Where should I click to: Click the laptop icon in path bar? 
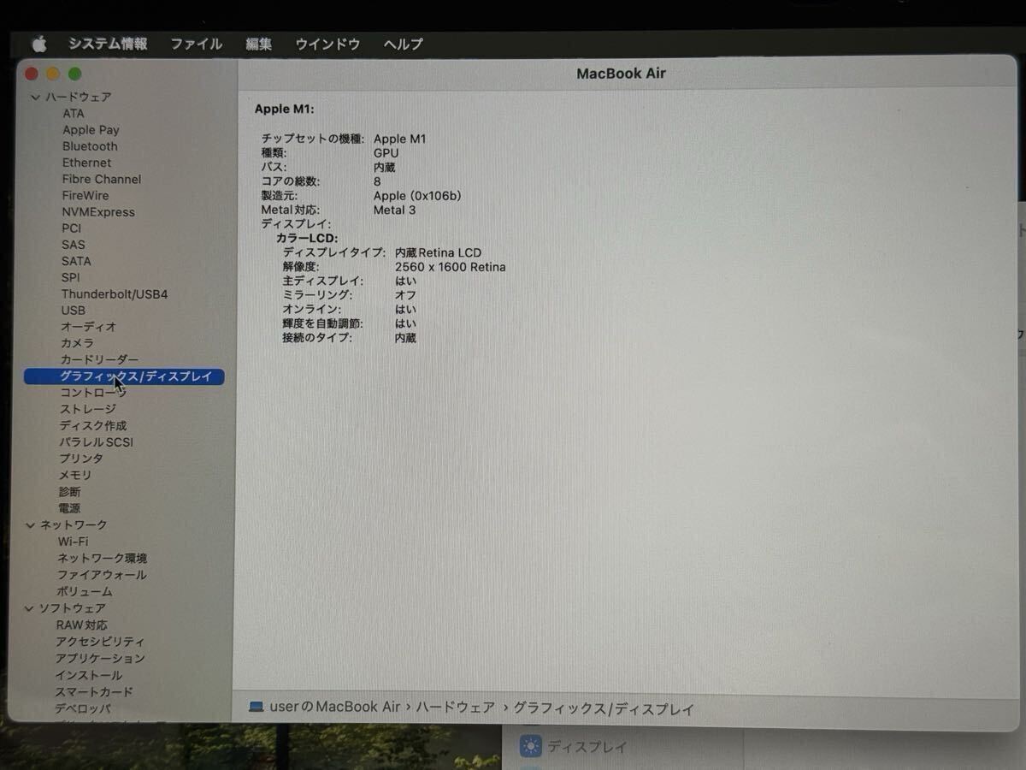pyautogui.click(x=256, y=708)
